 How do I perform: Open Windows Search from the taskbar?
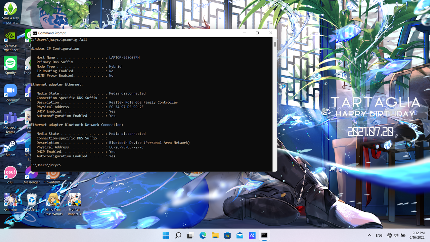click(x=178, y=236)
